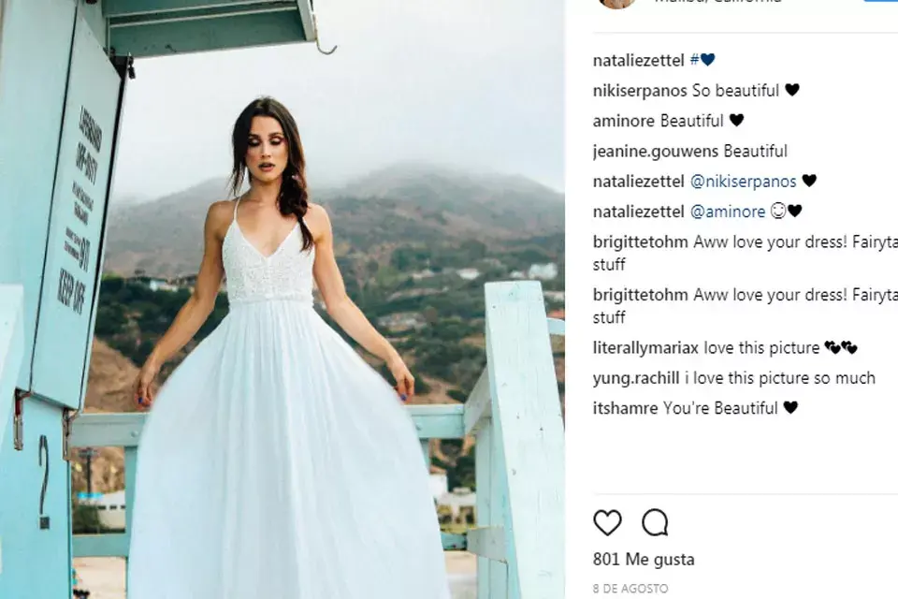Open the first brigittetohm username
This screenshot has width=898, height=599.
point(640,241)
